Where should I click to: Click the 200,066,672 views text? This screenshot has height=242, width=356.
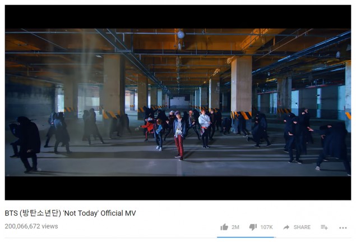tap(31, 226)
